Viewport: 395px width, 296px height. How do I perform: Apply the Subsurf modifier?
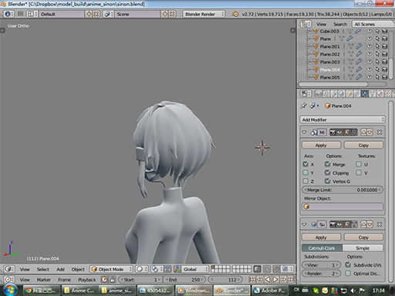(321, 237)
